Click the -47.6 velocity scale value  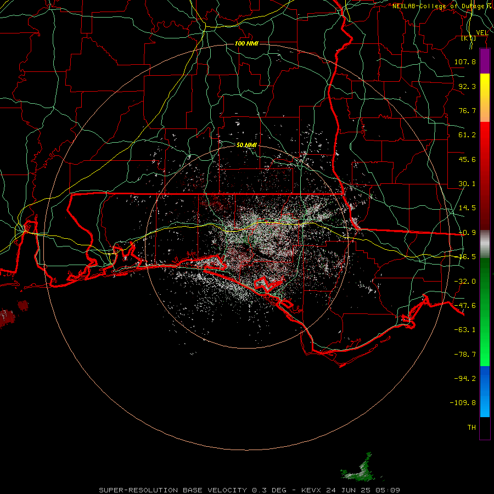(465, 306)
